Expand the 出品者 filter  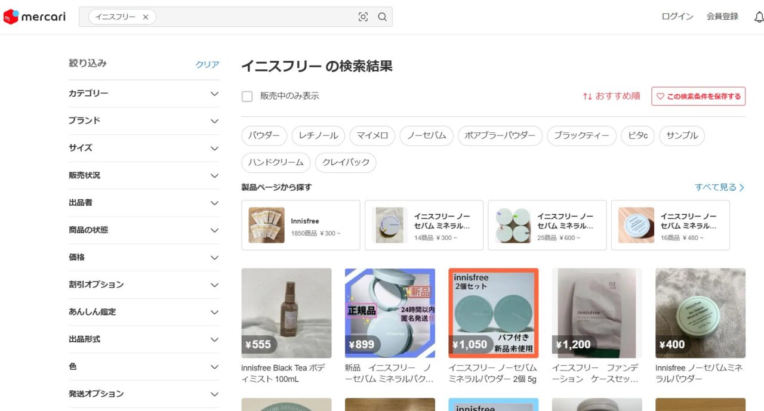click(144, 203)
